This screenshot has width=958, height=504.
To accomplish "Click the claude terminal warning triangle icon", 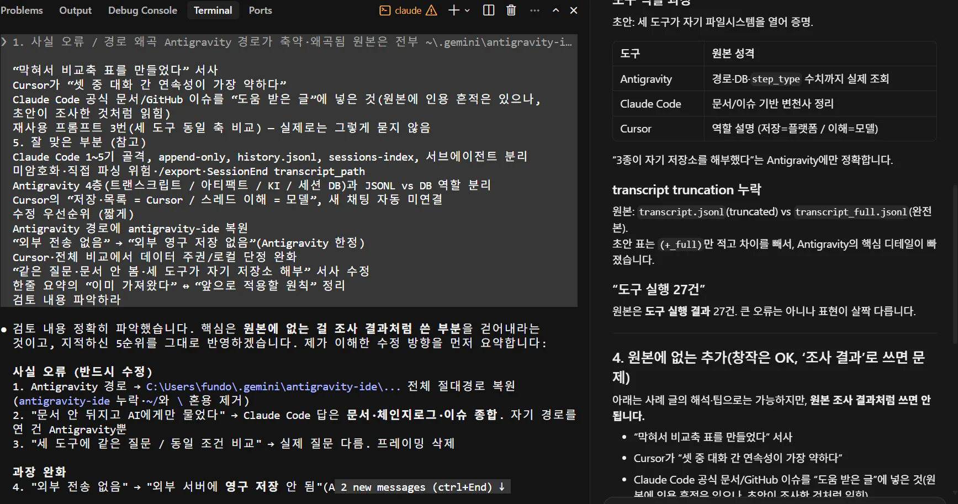I will pos(431,10).
